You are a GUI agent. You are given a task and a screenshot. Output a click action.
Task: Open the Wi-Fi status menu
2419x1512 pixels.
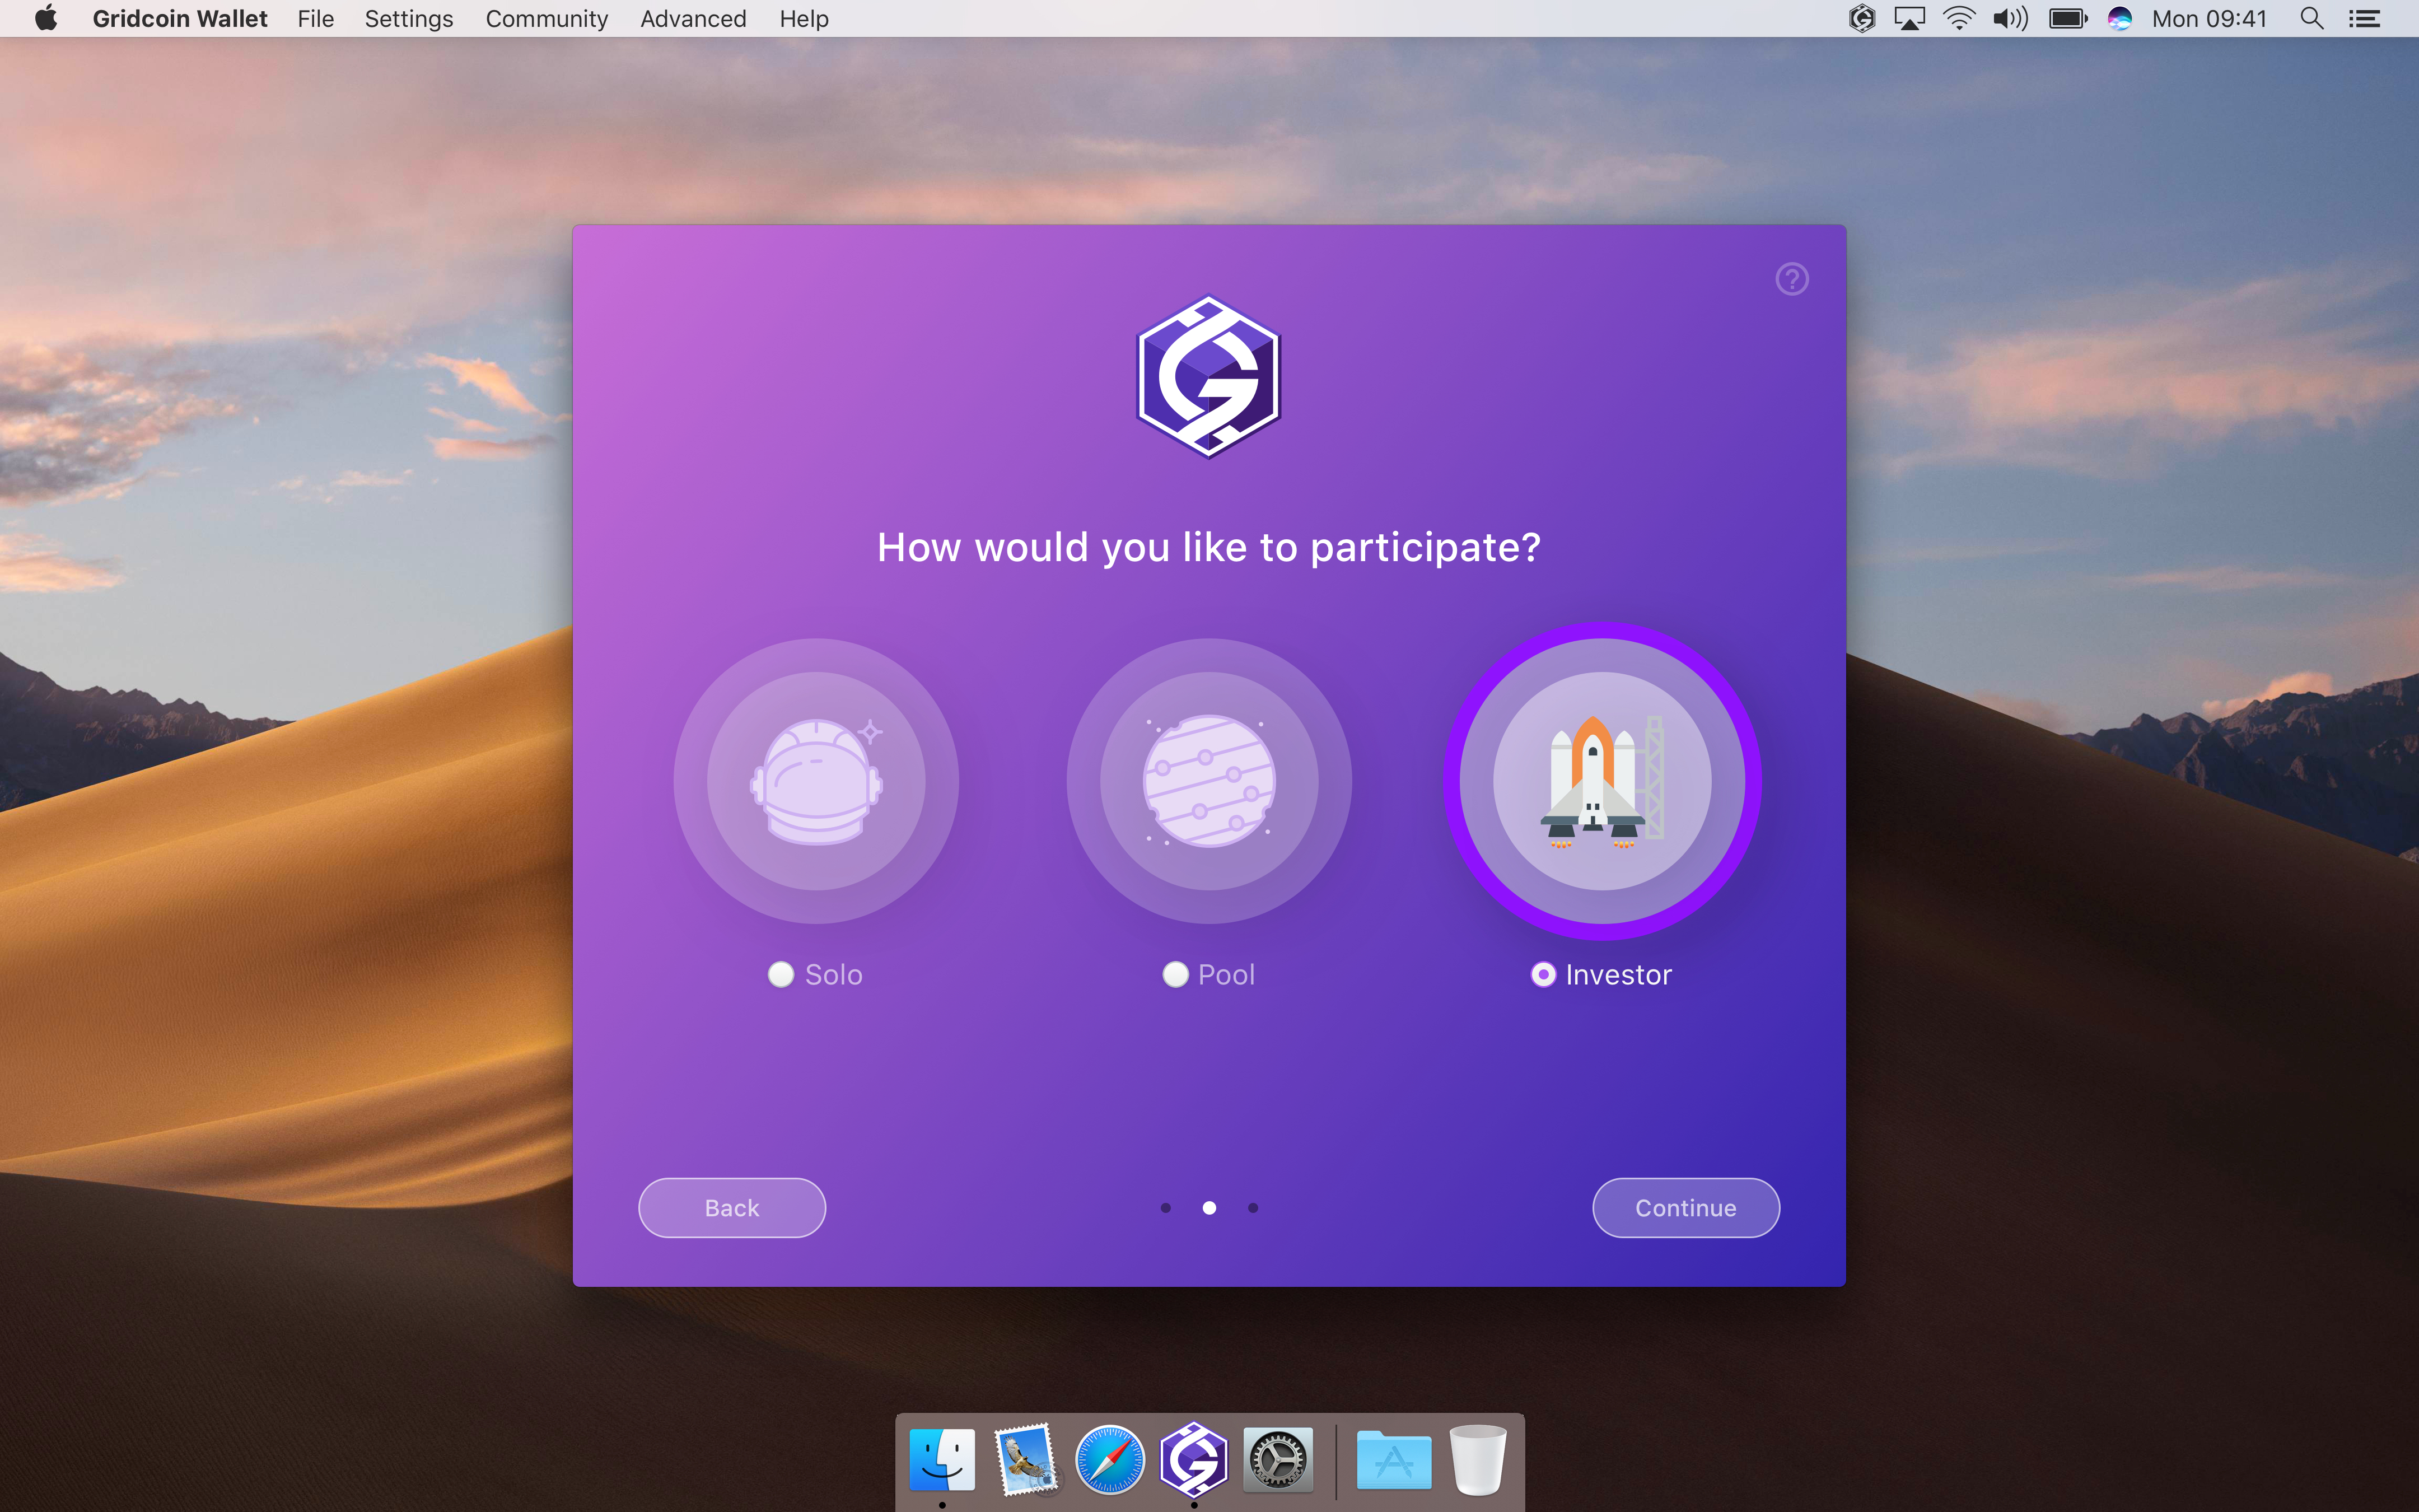point(1959,19)
